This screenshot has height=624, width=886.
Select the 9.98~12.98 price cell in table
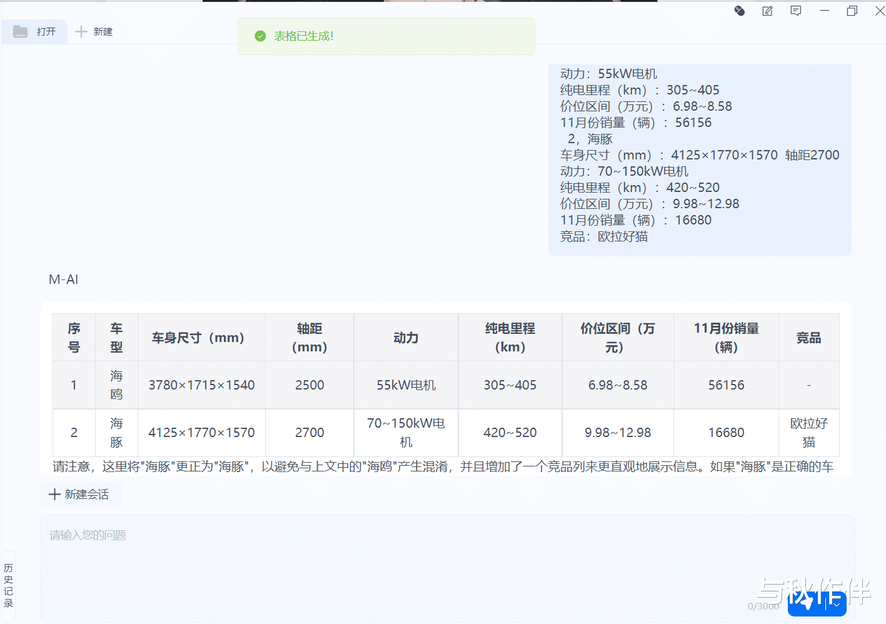point(618,433)
